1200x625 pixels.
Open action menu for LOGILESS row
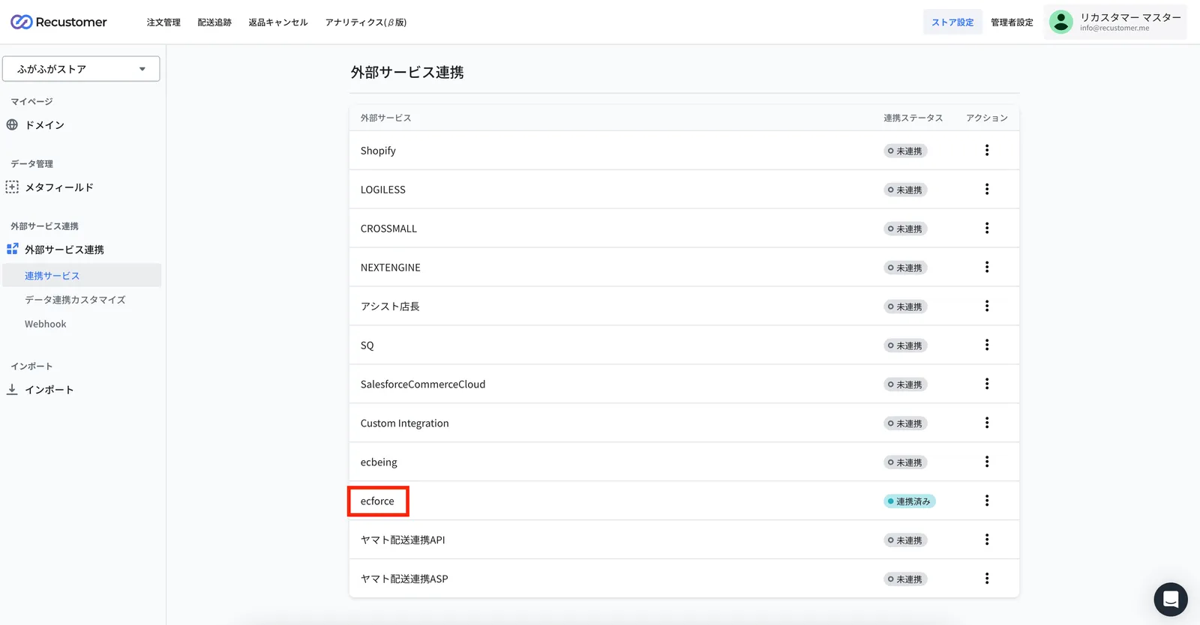pyautogui.click(x=987, y=190)
